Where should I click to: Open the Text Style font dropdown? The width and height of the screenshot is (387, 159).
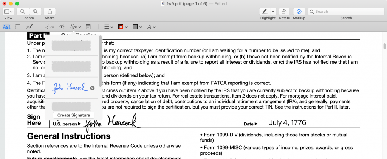tap(151, 27)
